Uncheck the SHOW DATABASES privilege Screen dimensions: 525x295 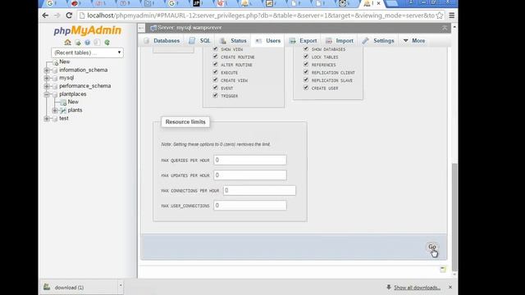coord(306,49)
